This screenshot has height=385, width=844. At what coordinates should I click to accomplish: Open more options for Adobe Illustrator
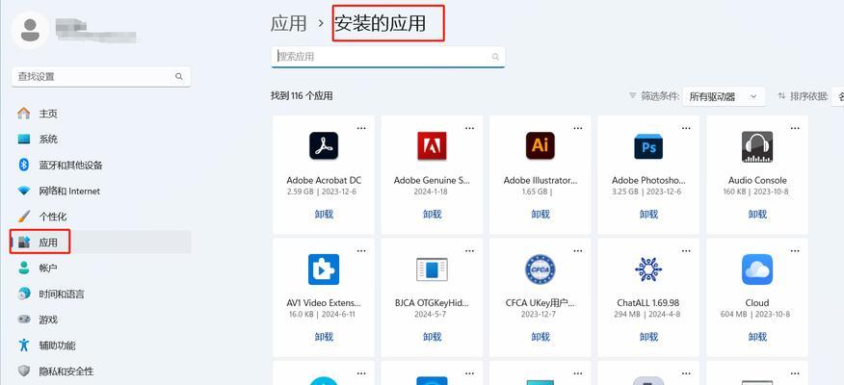point(577,128)
